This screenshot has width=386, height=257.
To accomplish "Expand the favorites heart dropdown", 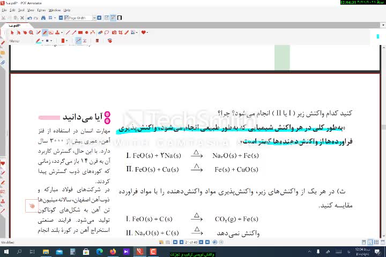I will pyautogui.click(x=148, y=33).
